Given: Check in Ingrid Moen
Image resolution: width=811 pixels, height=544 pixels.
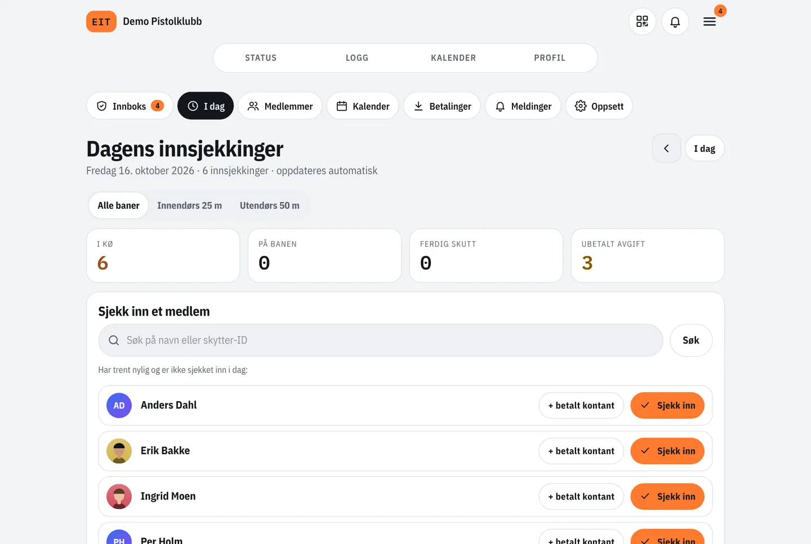Looking at the screenshot, I should coord(667,497).
